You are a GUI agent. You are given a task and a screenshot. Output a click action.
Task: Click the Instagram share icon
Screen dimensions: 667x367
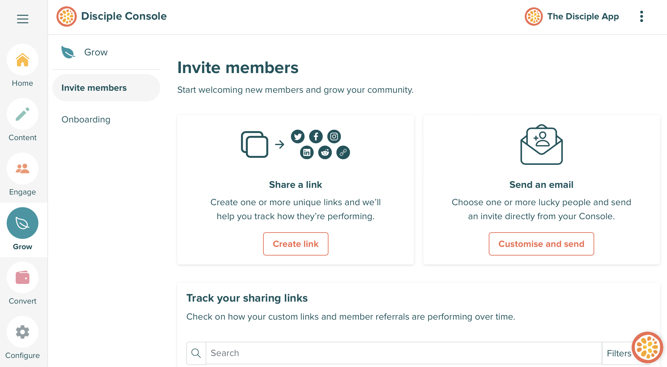click(334, 136)
